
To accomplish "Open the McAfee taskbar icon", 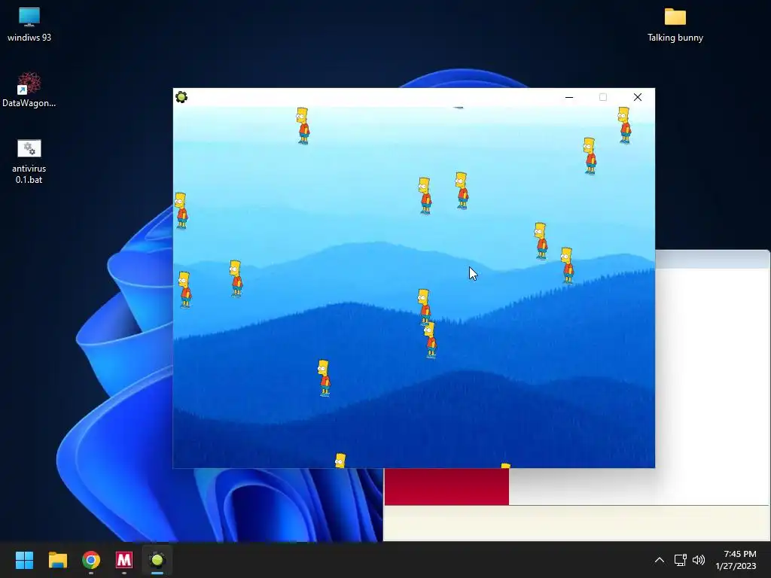I will point(124,560).
